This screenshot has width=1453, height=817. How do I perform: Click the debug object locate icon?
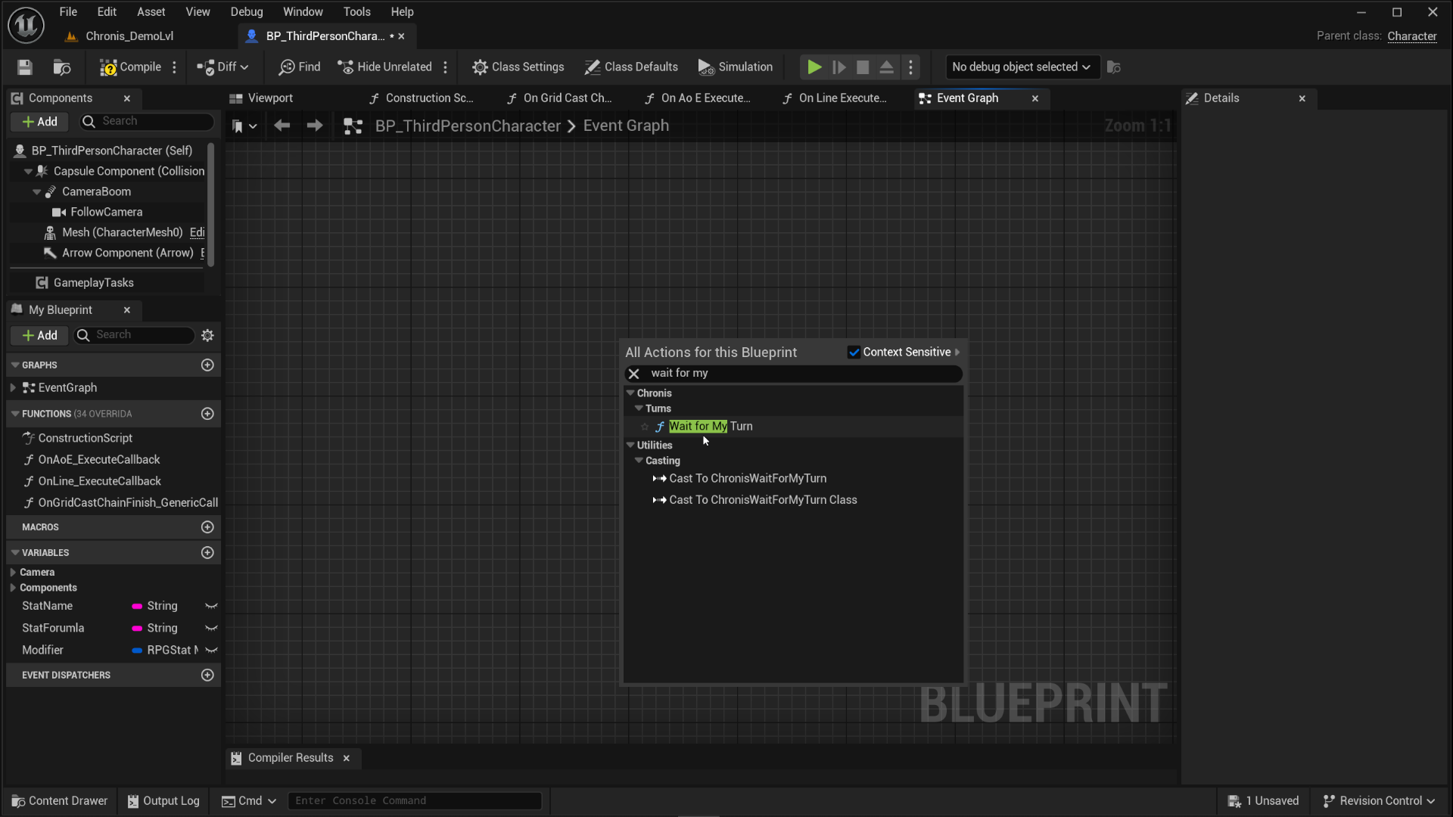1114,67
